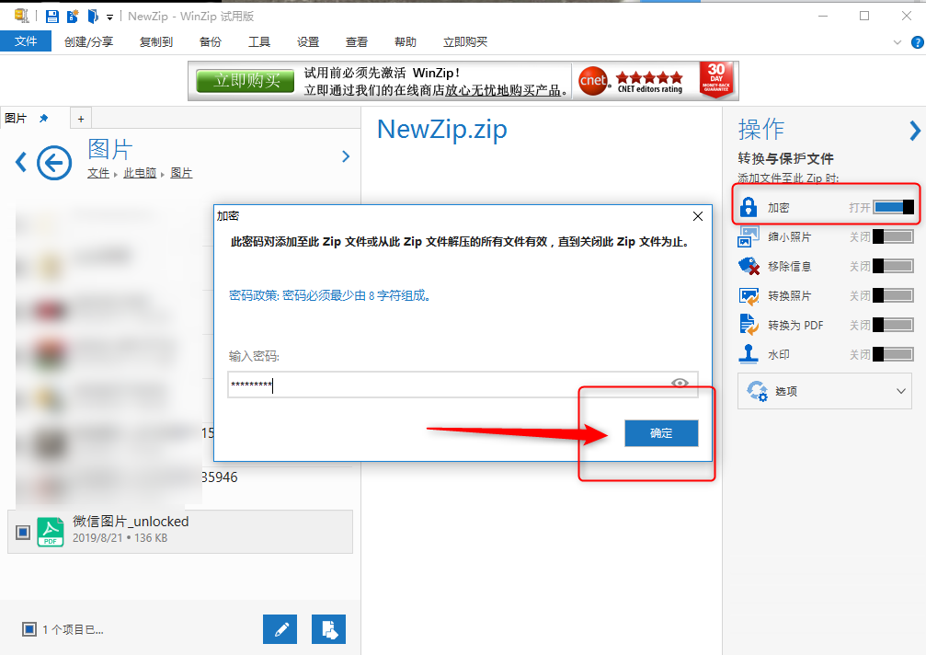Screen dimensions: 926x655
Task: Open the 查看 ribbon tab
Action: [x=356, y=42]
